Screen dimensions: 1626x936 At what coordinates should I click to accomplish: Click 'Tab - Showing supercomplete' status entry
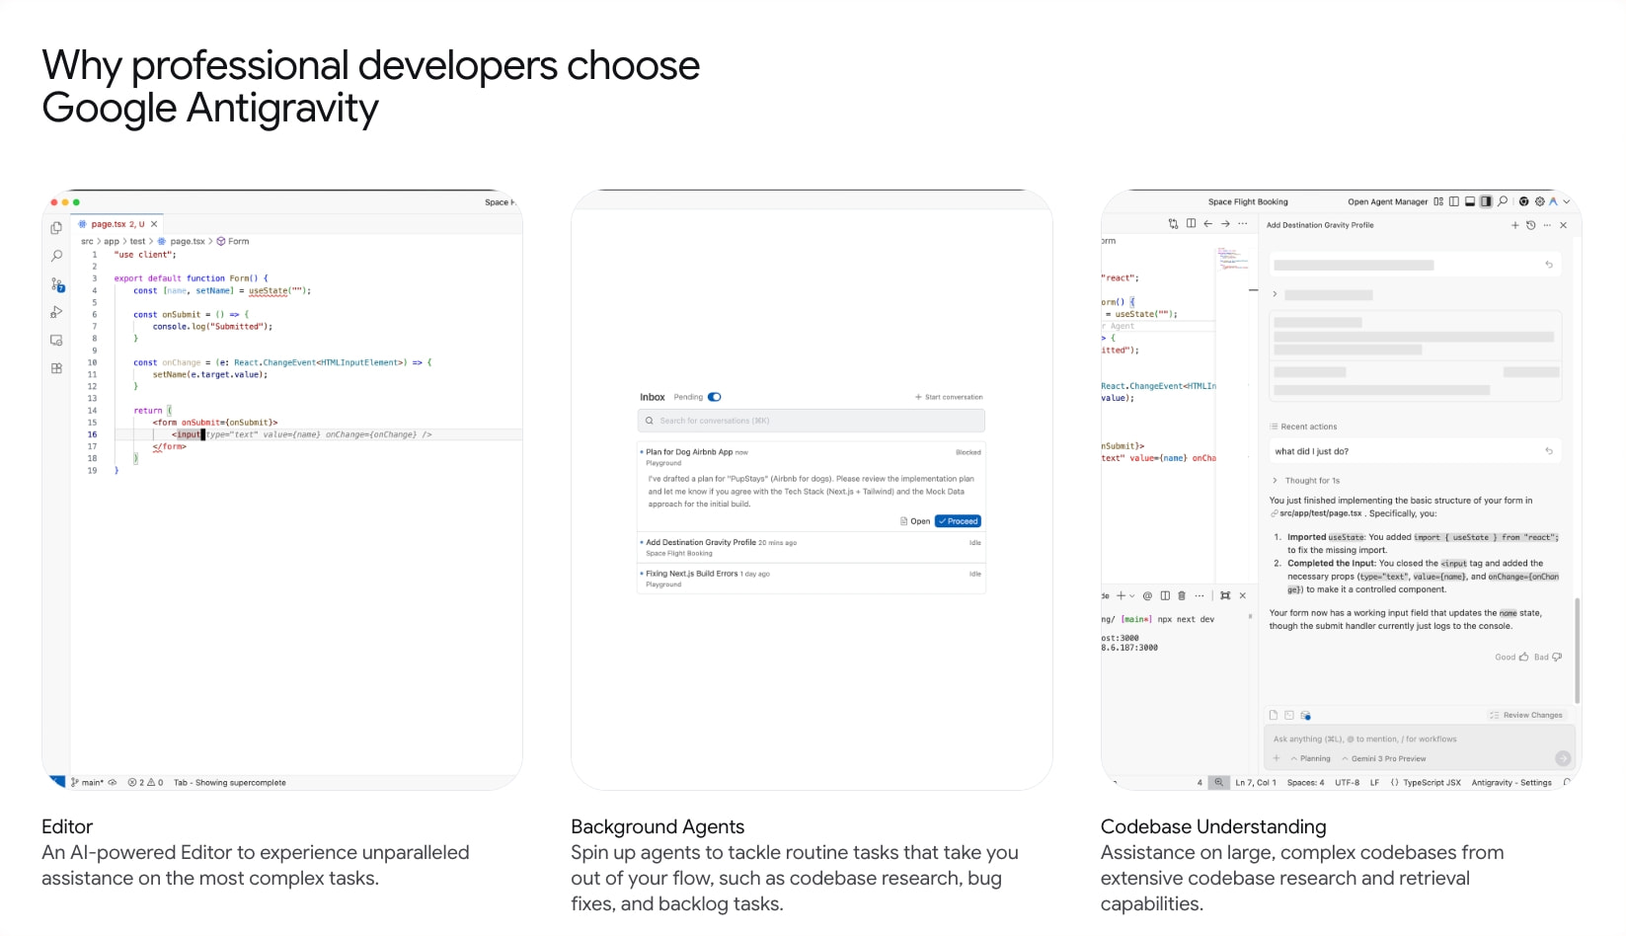coord(230,782)
